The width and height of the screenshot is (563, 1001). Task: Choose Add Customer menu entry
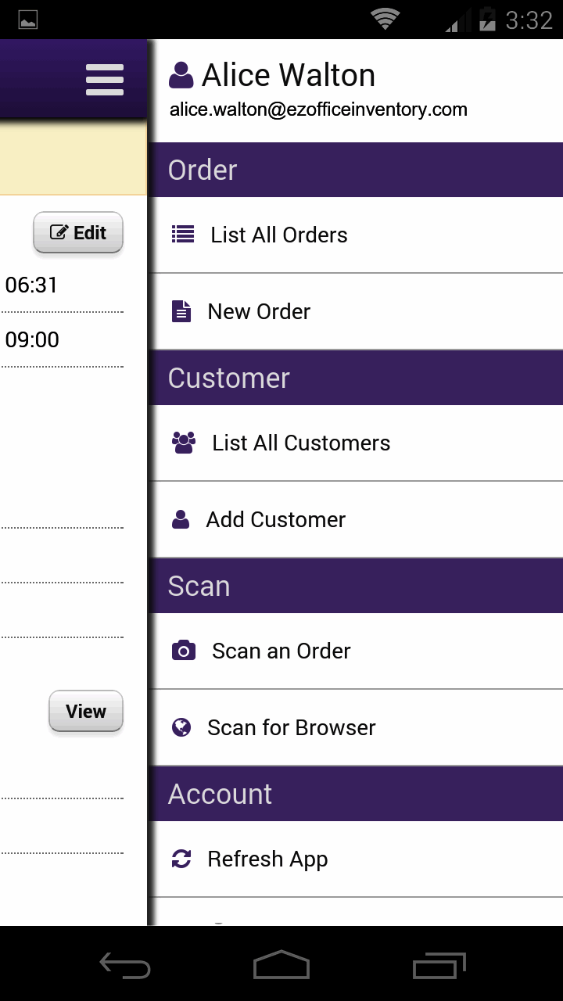coord(276,519)
